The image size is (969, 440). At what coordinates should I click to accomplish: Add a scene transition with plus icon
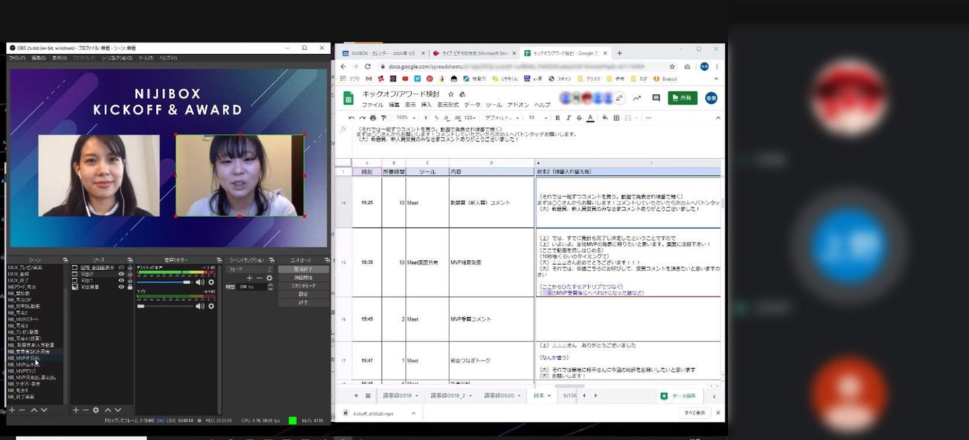249,278
